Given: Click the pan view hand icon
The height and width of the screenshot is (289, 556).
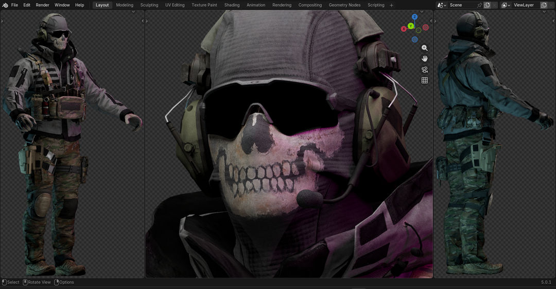Looking at the screenshot, I should (x=424, y=59).
